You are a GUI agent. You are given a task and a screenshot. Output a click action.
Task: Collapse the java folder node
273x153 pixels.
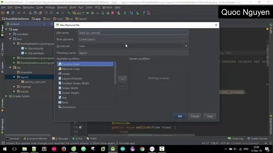click(10, 39)
